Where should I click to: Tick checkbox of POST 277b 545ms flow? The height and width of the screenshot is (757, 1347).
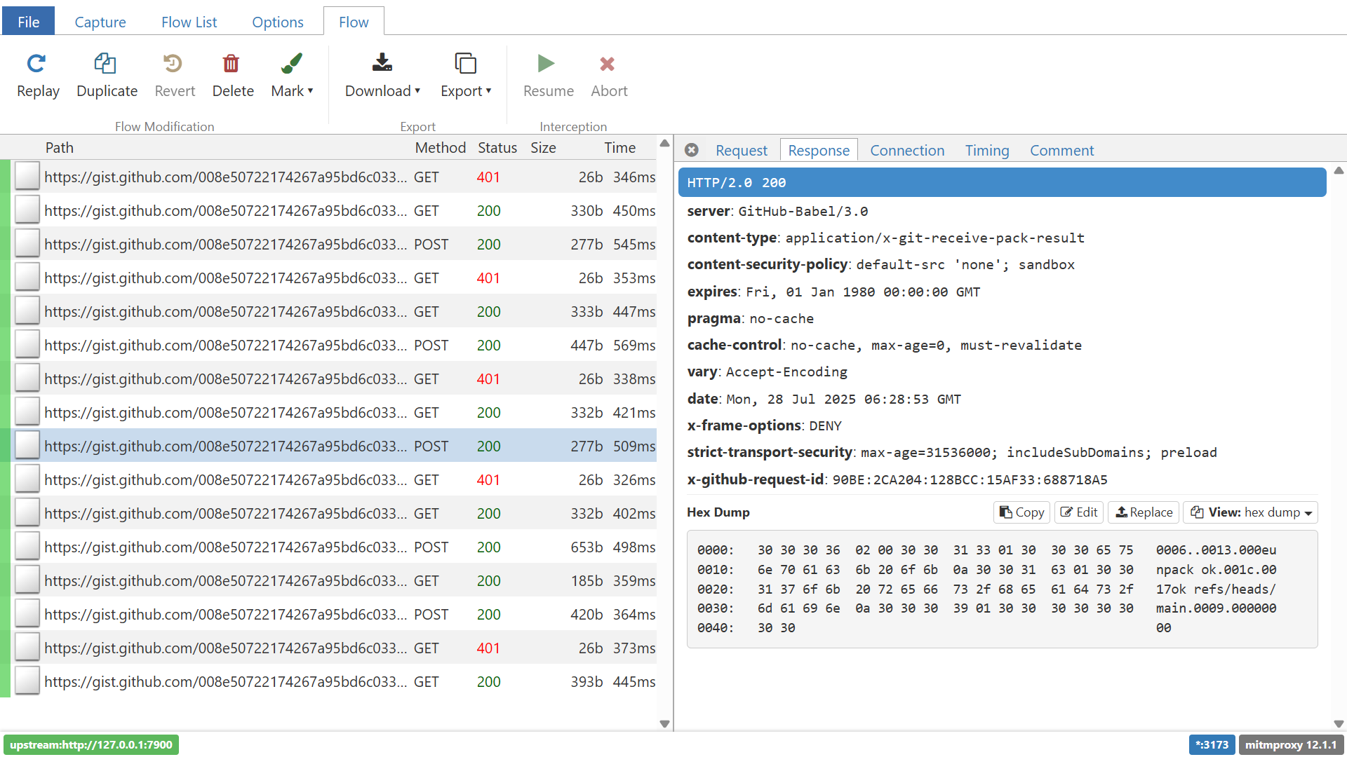27,244
